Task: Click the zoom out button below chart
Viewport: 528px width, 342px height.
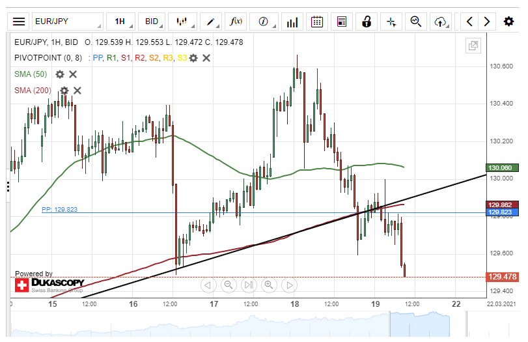Action: (229, 285)
